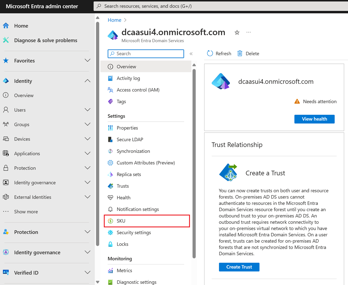Expand the Applications submenu chevron
The image size is (348, 285).
click(x=87, y=153)
